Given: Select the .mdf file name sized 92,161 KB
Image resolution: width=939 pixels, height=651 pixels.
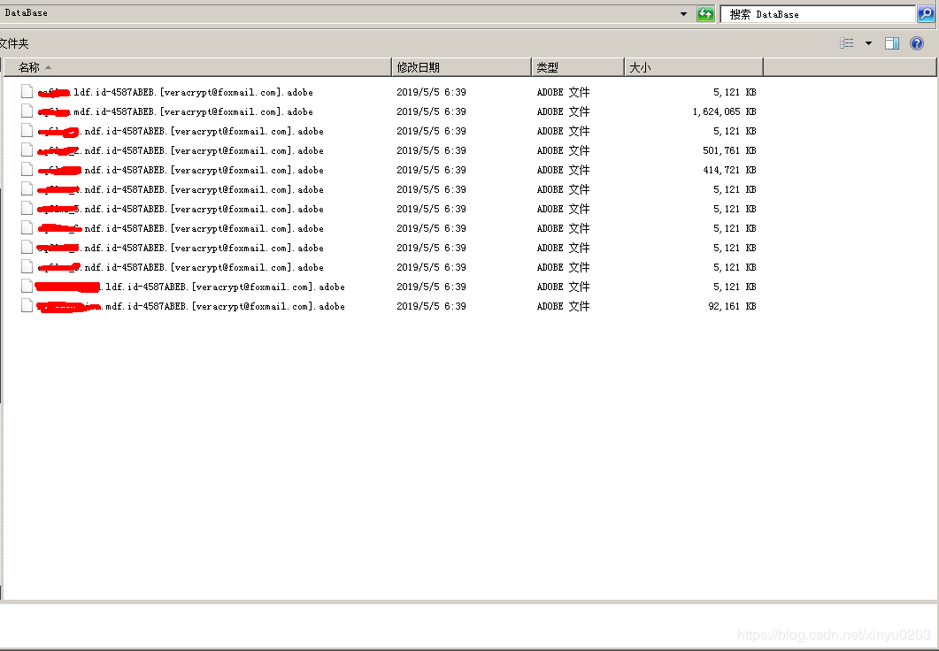Looking at the screenshot, I should pos(190,306).
